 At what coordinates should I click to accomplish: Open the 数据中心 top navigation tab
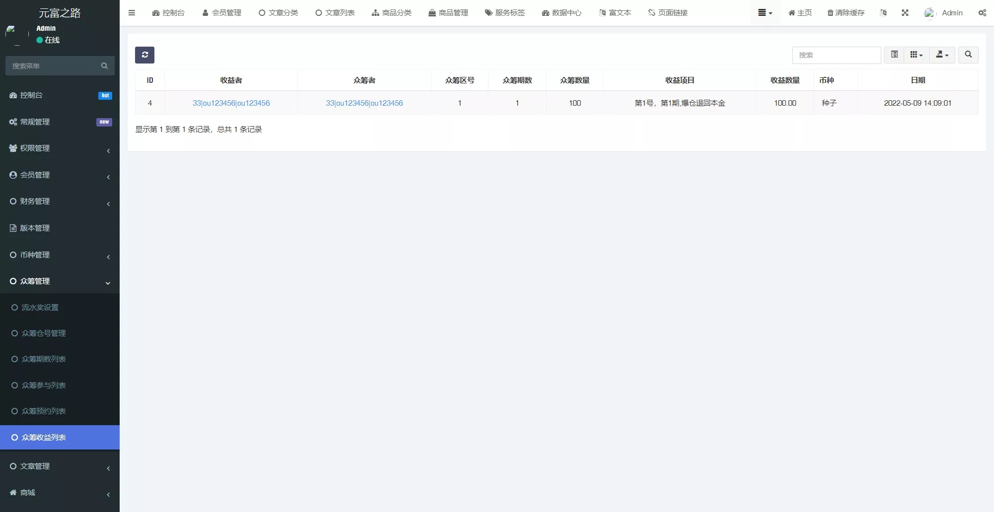(x=562, y=13)
